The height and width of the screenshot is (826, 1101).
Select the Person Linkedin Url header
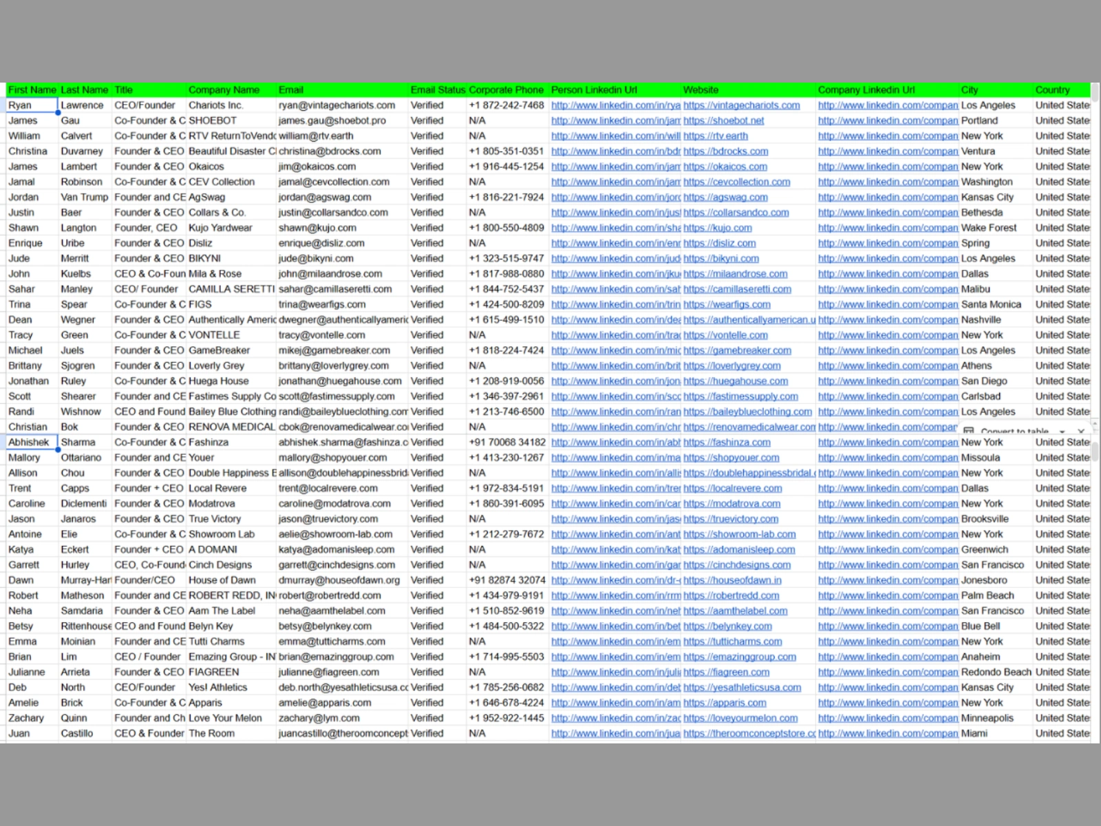[x=615, y=90]
